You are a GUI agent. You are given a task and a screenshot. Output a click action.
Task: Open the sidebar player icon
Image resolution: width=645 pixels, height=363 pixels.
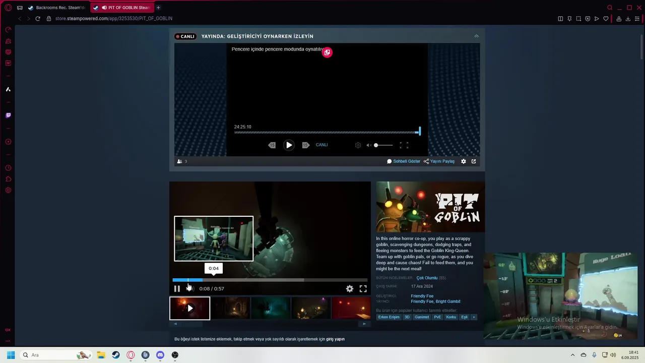click(8, 142)
